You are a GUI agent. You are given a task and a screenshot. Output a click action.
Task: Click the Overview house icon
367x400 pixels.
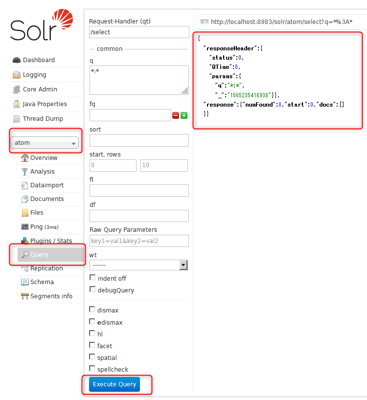point(25,158)
